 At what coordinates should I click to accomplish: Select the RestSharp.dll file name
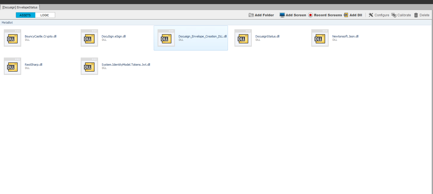(33, 65)
